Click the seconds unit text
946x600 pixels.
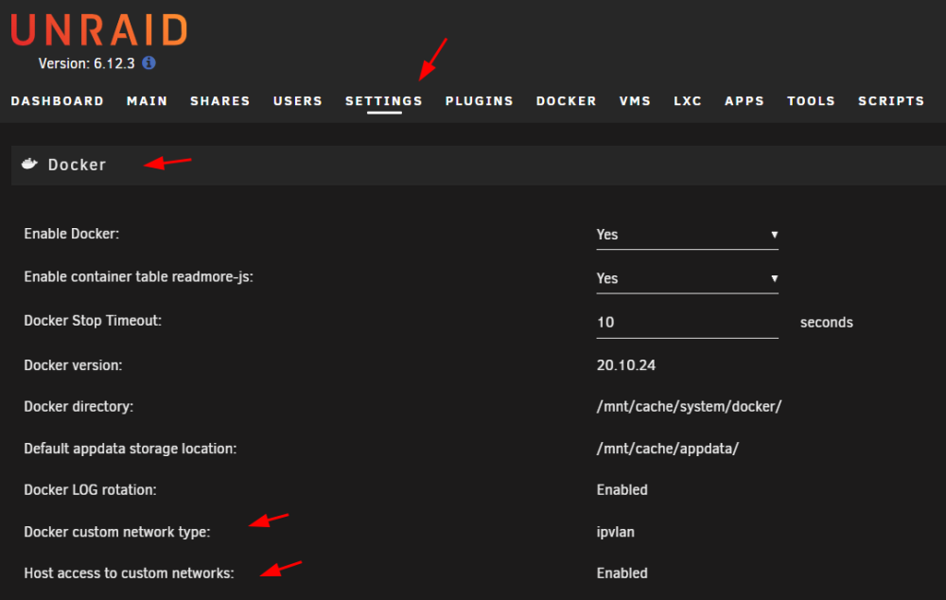827,323
